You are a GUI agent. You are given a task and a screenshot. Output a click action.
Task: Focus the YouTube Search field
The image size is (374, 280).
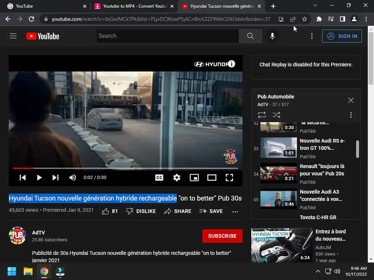pos(167,36)
